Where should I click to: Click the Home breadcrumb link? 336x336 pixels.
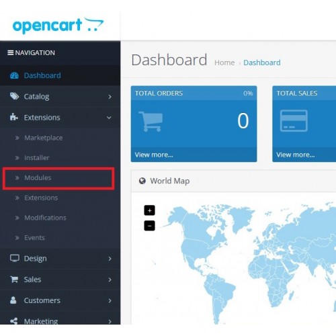pyautogui.click(x=224, y=62)
